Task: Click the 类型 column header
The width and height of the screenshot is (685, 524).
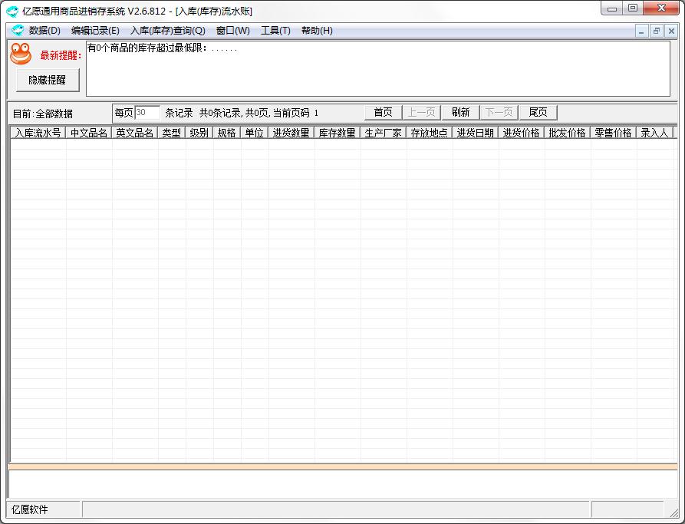Action: [x=171, y=133]
